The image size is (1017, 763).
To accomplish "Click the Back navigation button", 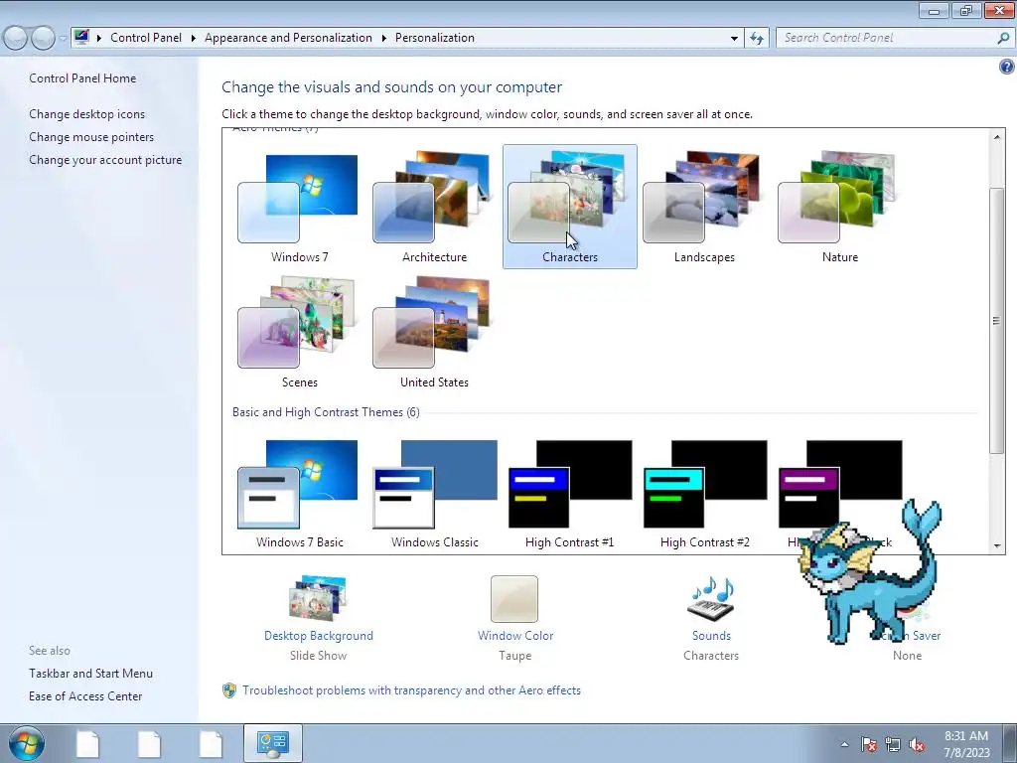I will point(16,39).
